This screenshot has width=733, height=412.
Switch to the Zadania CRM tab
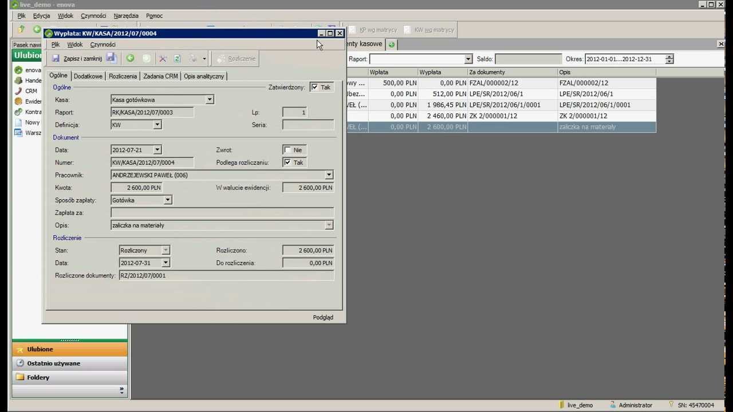pyautogui.click(x=160, y=76)
